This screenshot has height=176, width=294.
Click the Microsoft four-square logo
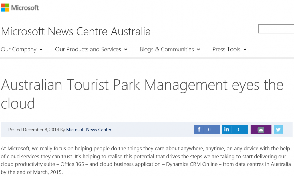pyautogui.click(x=5, y=8)
